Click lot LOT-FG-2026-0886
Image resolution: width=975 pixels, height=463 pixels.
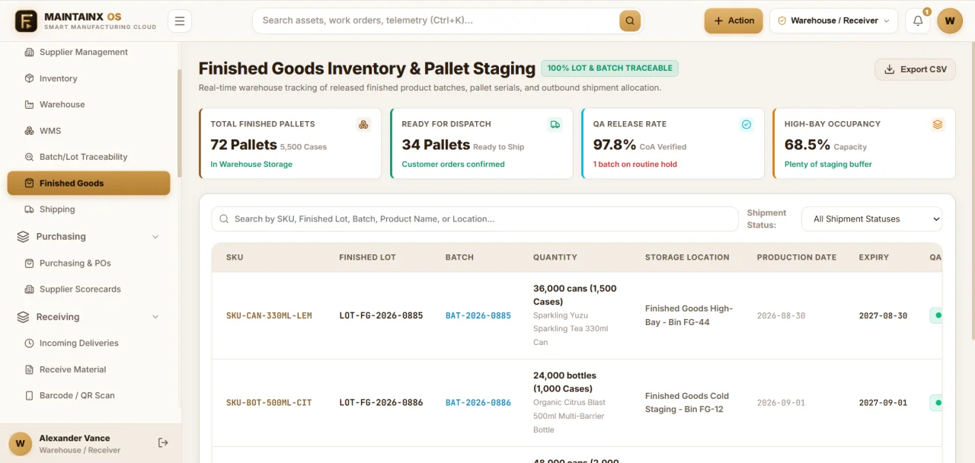pyautogui.click(x=381, y=402)
